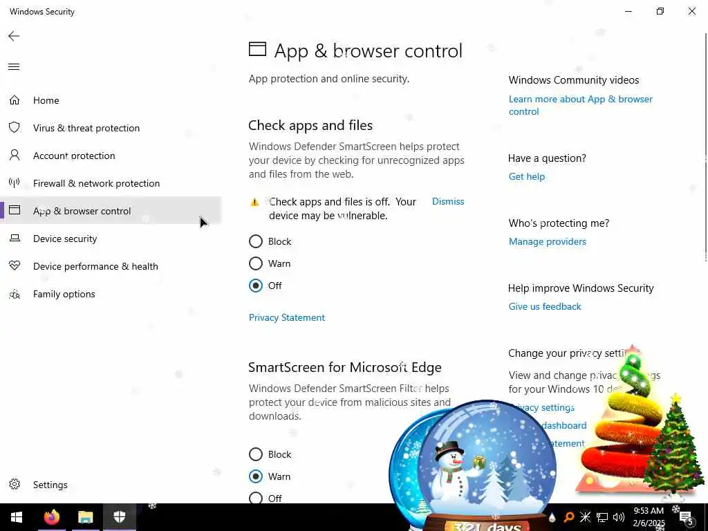This screenshot has height=531, width=708.
Task: Click the App & browser control title icon
Action: coord(257,49)
